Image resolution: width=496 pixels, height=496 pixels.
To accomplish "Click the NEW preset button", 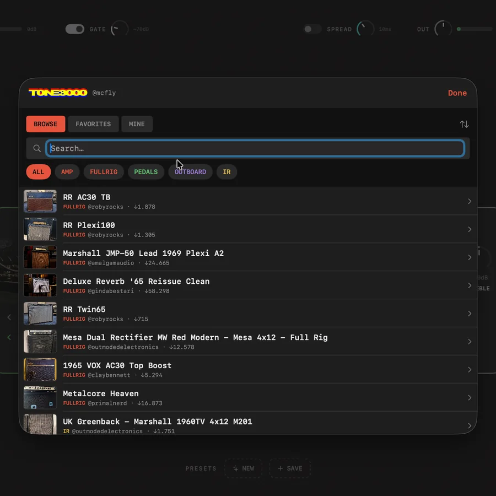I will [x=243, y=468].
